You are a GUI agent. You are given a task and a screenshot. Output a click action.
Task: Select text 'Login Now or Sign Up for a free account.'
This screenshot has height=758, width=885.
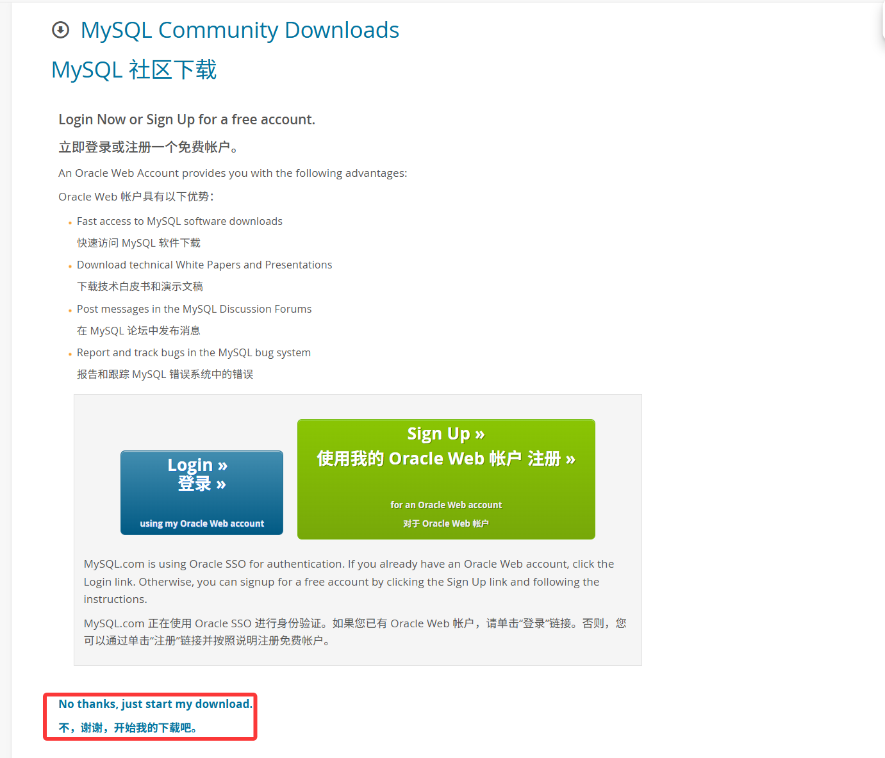pyautogui.click(x=186, y=120)
